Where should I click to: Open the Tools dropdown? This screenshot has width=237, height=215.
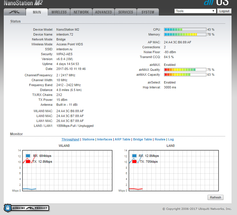tap(195, 11)
